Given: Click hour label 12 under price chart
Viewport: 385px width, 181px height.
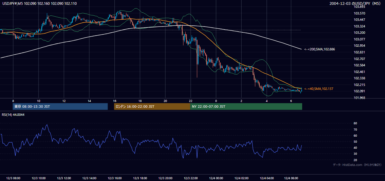Looking at the screenshot, I should pyautogui.click(x=64, y=100).
